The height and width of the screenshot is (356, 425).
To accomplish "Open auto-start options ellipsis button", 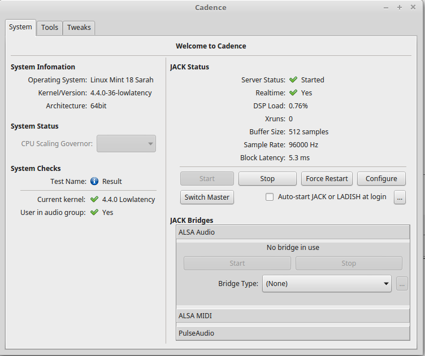I will (x=400, y=197).
